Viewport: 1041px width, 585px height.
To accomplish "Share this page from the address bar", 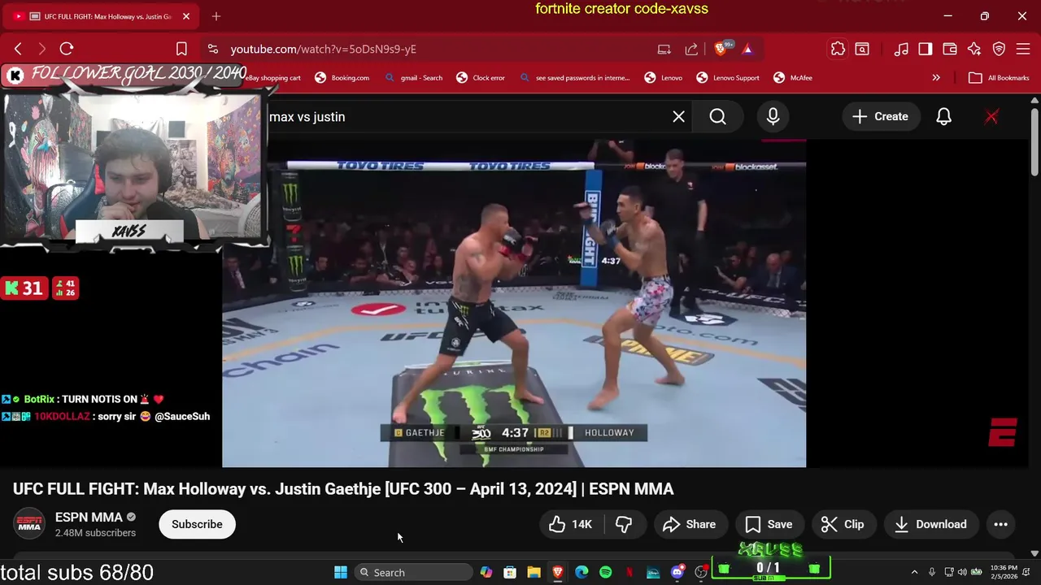I will click(x=691, y=49).
